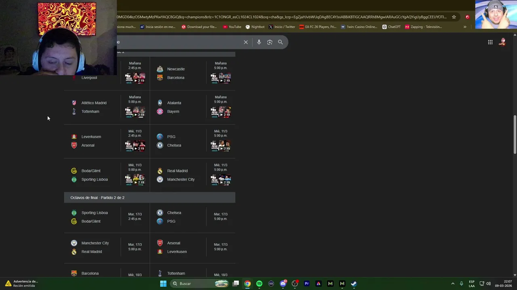Click Octavos de final Partido 2 de 2 header
The image size is (517, 290).
(x=149, y=197)
